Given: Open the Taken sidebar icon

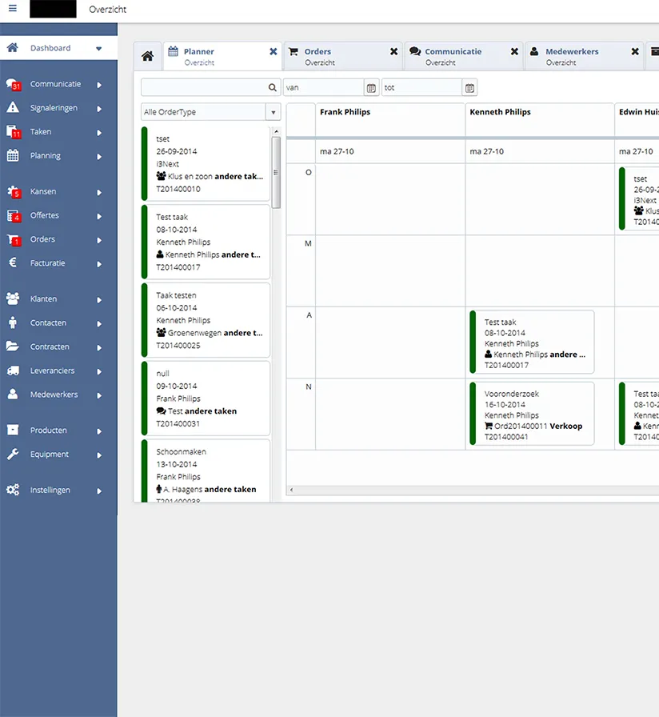Looking at the screenshot, I should [x=14, y=131].
